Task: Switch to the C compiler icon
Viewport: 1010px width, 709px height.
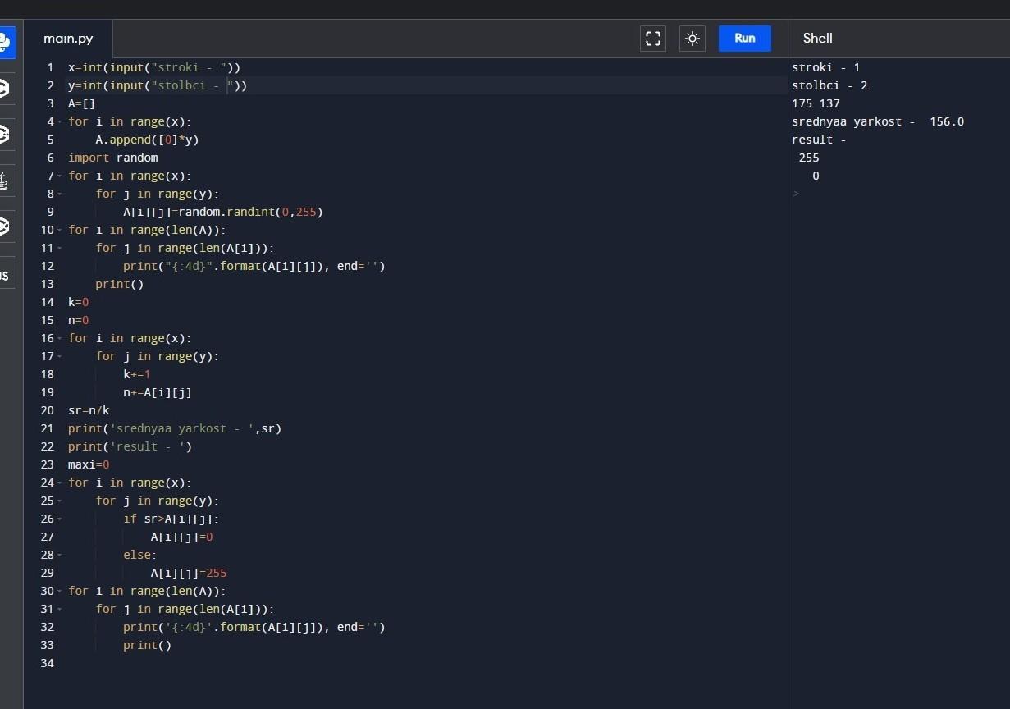Action: click(5, 88)
